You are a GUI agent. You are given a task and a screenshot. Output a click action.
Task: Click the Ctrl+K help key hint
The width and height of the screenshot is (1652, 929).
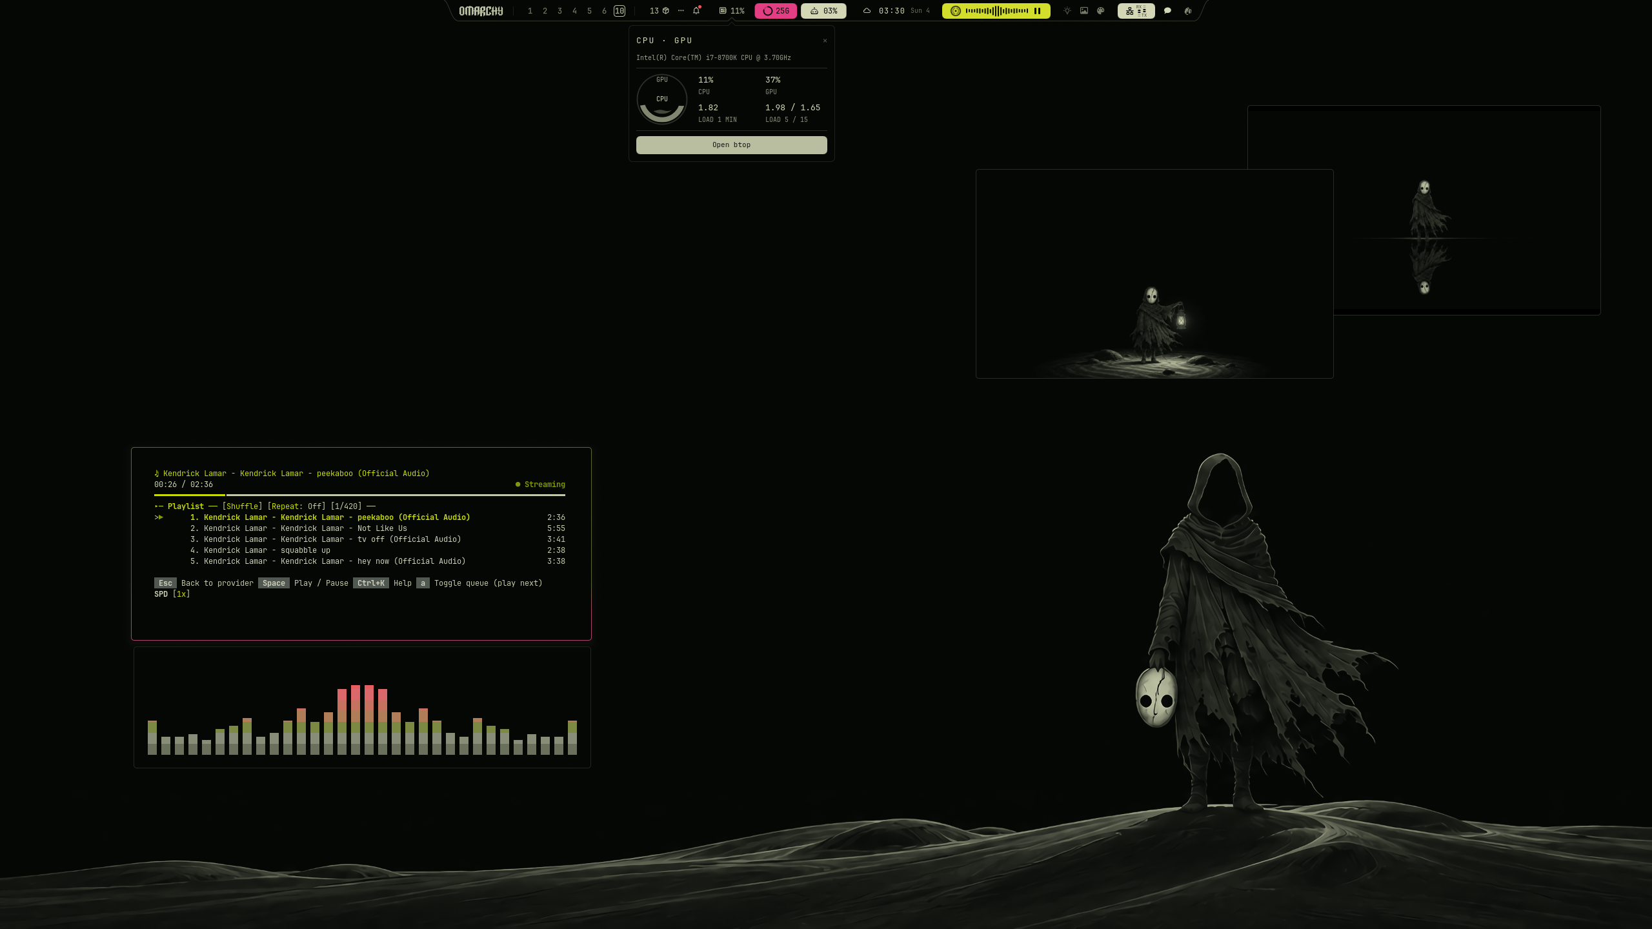371,583
